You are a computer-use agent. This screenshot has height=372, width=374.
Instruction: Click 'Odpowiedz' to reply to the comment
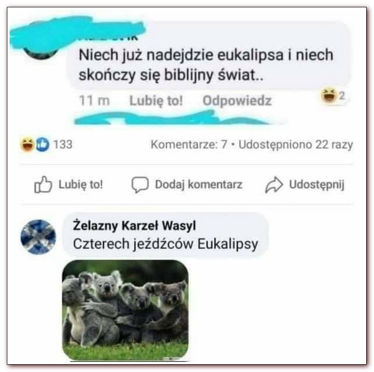[x=237, y=100]
